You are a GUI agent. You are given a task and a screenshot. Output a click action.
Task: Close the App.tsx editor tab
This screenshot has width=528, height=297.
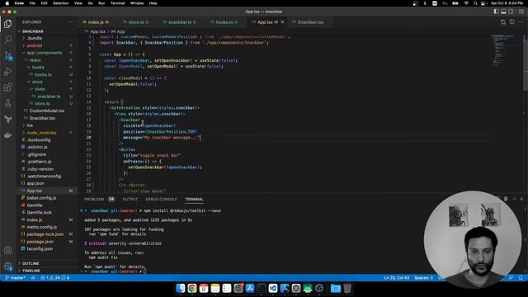[282, 22]
